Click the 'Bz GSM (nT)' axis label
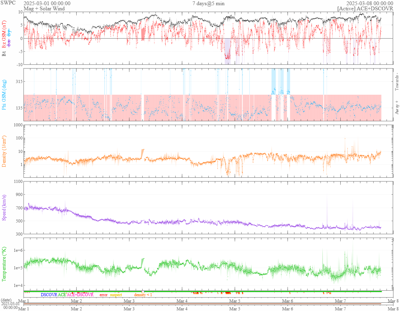Image resolution: width=400 pixels, height=311 pixels. (4, 34)
